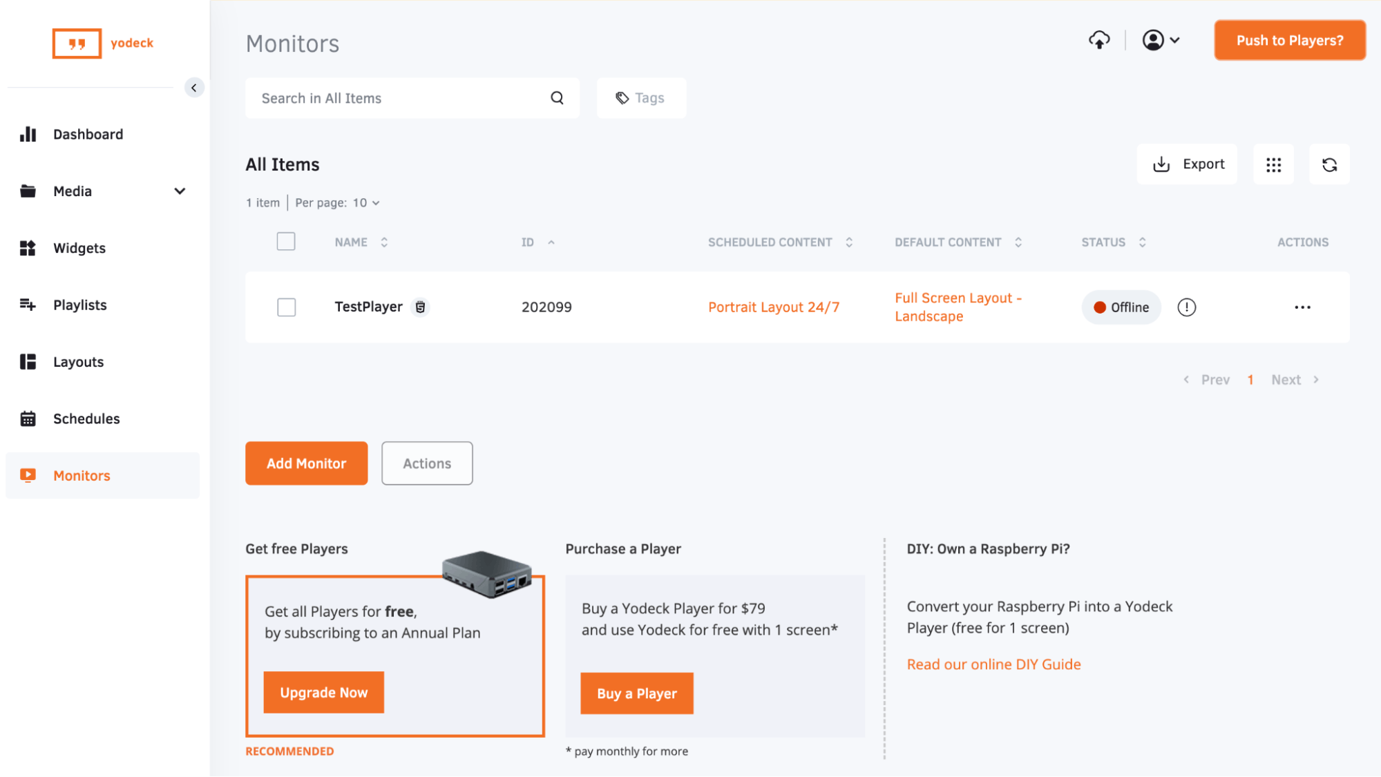This screenshot has width=1381, height=777.
Task: Open Read our online DIY Guide link
Action: [x=993, y=664]
